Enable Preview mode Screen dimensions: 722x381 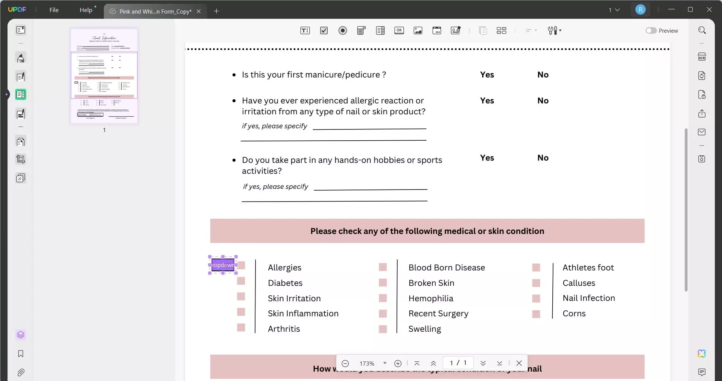point(651,30)
